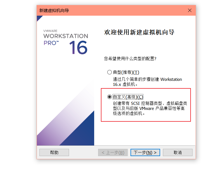Click the large 16 version number graphic
The height and width of the screenshot is (174, 223).
tap(78, 47)
